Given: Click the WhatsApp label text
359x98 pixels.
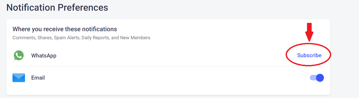Looking at the screenshot, I should (44, 56).
